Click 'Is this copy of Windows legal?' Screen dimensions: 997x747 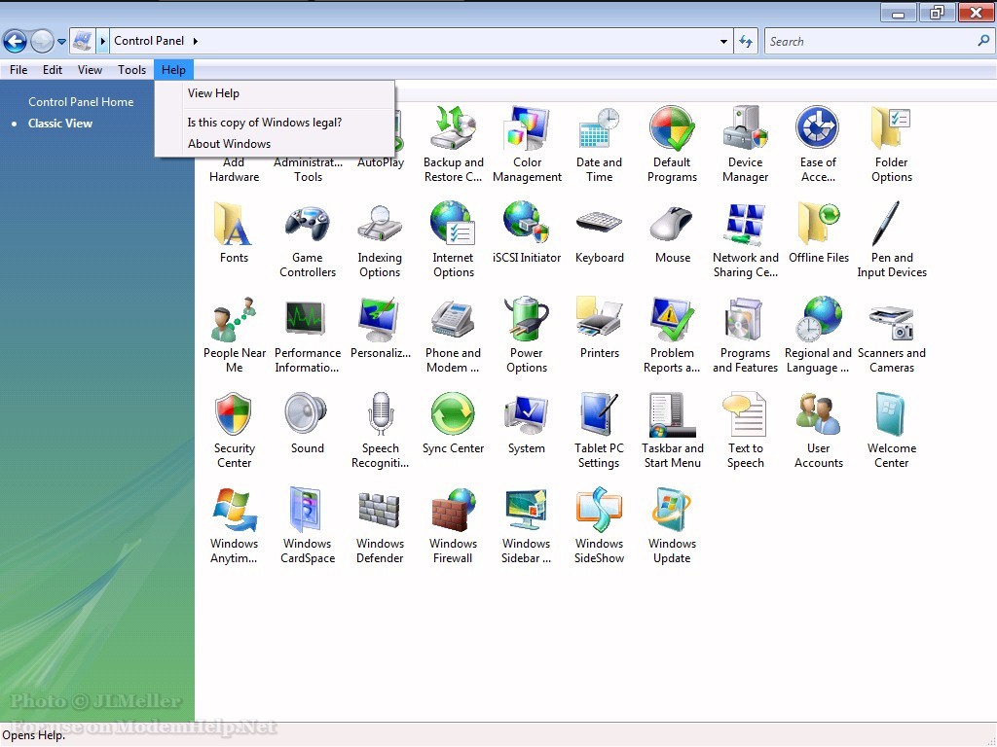click(x=264, y=123)
